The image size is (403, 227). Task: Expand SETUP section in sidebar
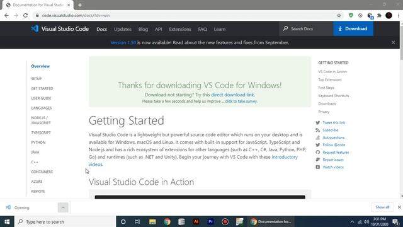pyautogui.click(x=37, y=79)
